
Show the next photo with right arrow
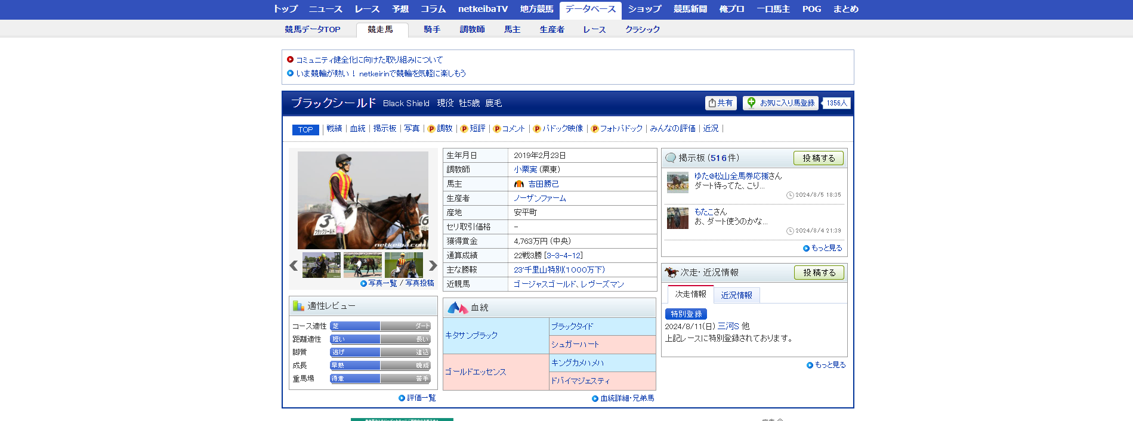pyautogui.click(x=433, y=266)
